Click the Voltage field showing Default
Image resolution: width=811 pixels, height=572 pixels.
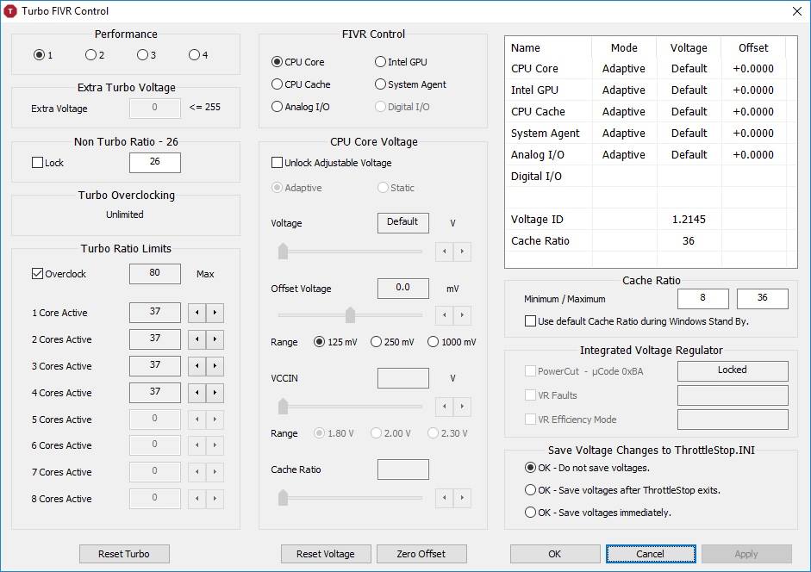(402, 223)
